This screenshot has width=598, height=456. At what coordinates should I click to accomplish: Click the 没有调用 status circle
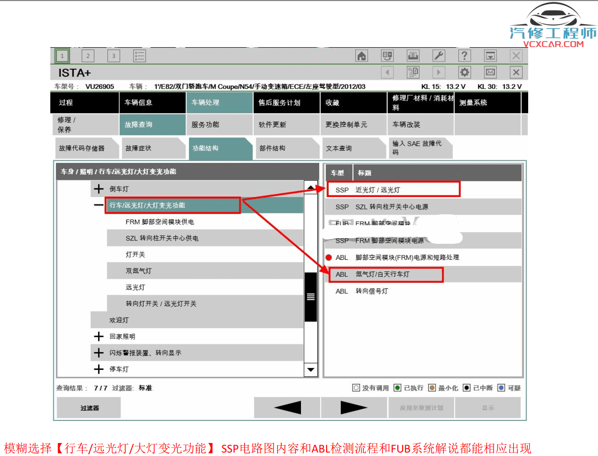(356, 388)
